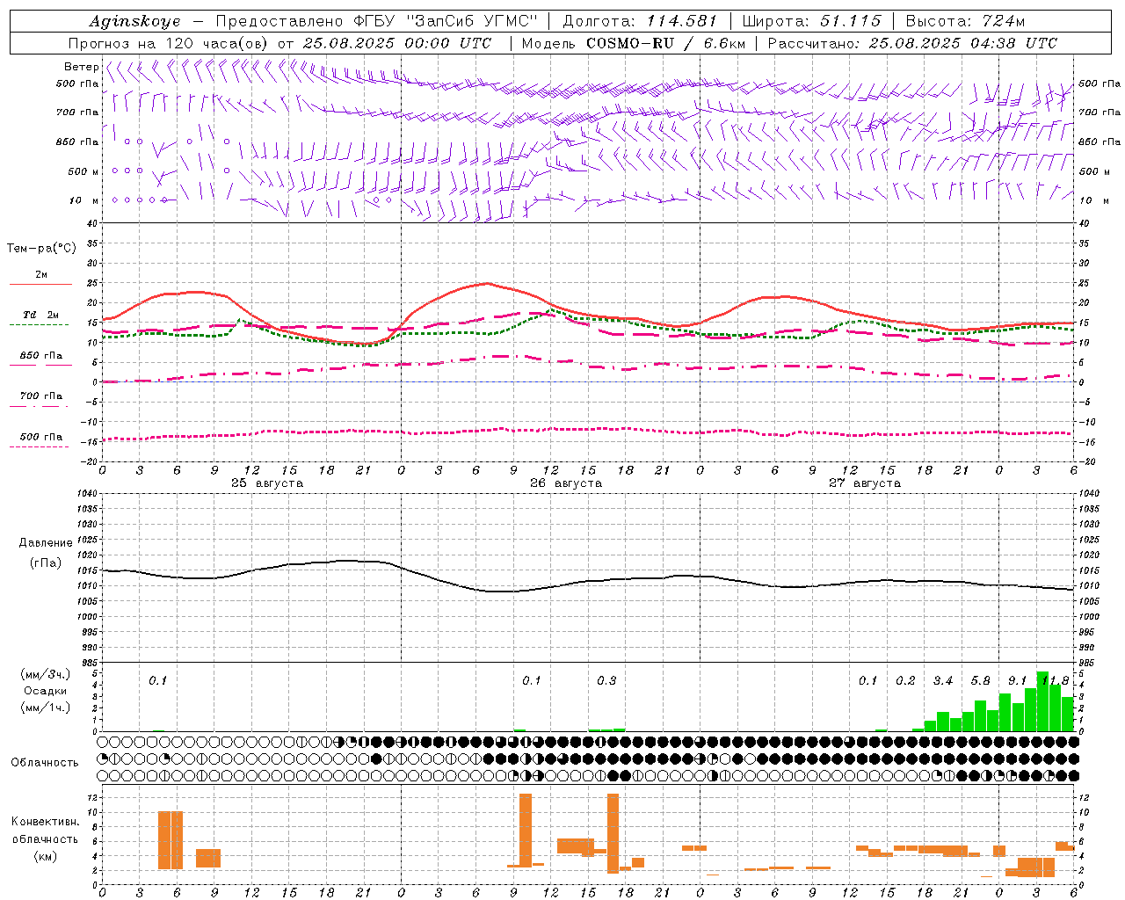This screenshot has height=900, width=1125.
Task: Click the 5.8 precipitation total value
Action: pyautogui.click(x=980, y=681)
